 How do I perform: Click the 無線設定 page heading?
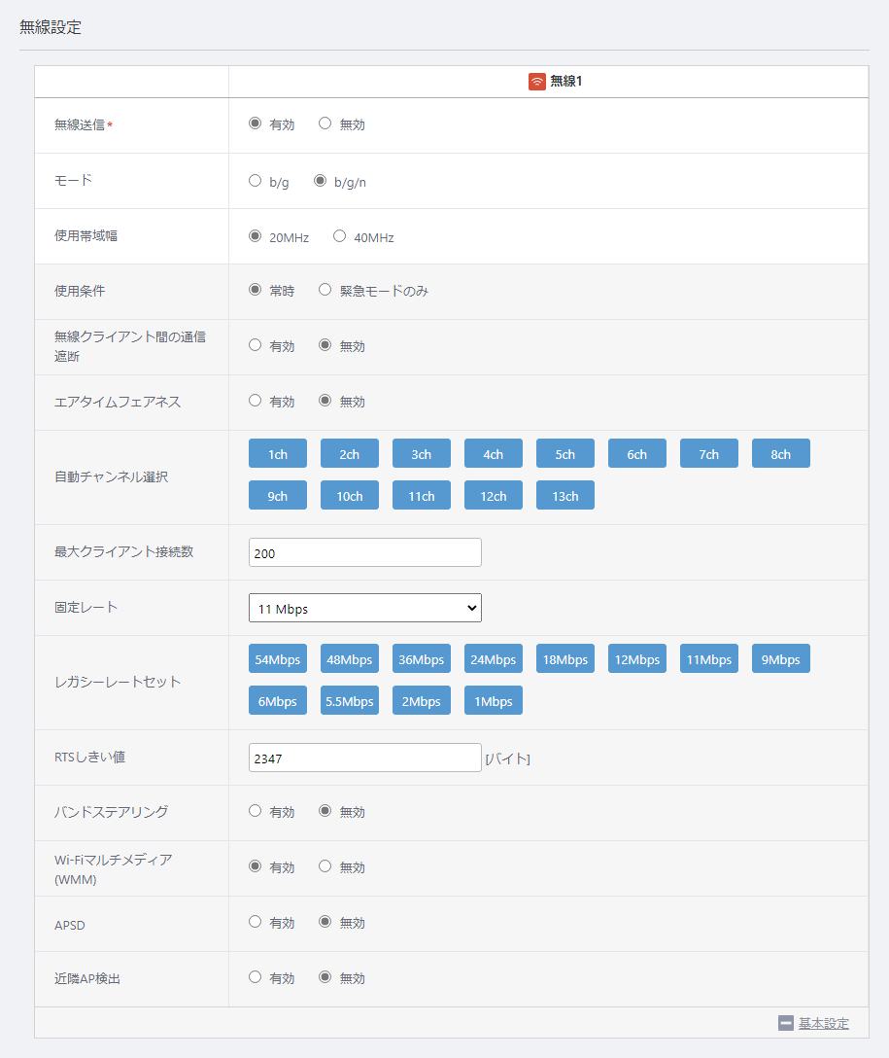point(51,27)
